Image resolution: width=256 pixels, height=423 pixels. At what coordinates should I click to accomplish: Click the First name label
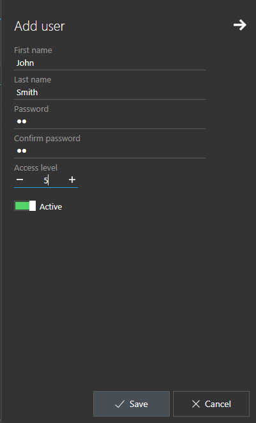pyautogui.click(x=33, y=50)
